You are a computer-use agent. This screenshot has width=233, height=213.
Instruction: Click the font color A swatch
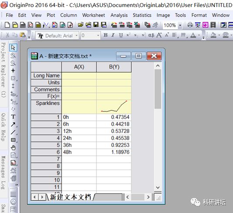click(193, 35)
